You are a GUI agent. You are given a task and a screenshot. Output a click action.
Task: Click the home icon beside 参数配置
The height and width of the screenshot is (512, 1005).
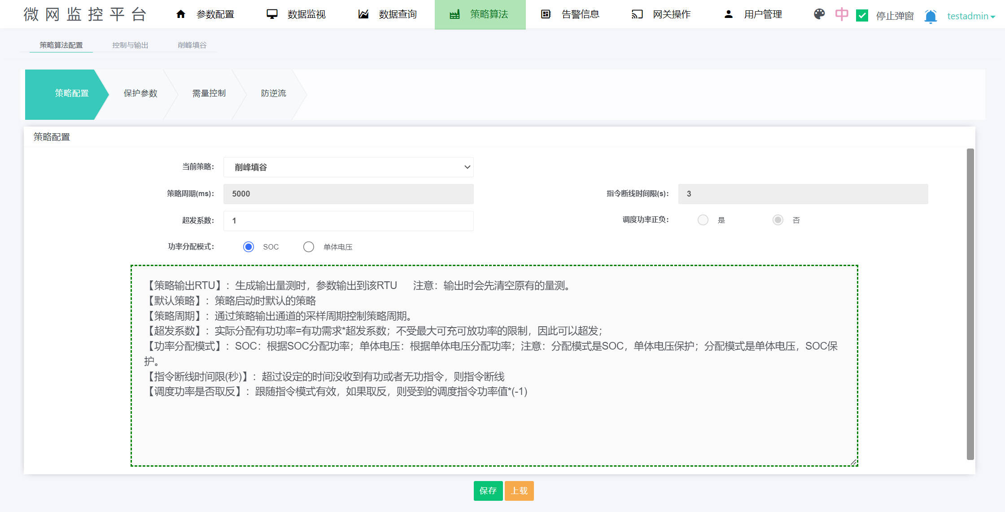[181, 14]
